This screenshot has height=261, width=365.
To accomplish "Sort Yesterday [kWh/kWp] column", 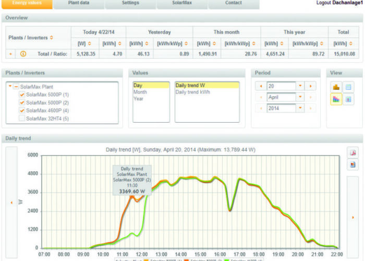I will [x=186, y=43].
